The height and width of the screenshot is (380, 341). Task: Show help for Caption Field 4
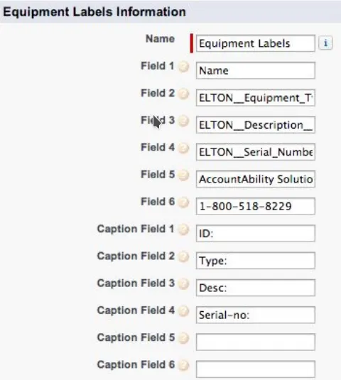click(183, 311)
